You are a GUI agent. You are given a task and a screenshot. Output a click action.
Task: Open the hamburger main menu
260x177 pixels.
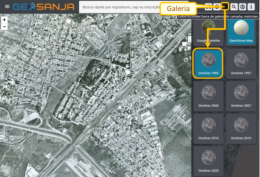(7, 7)
